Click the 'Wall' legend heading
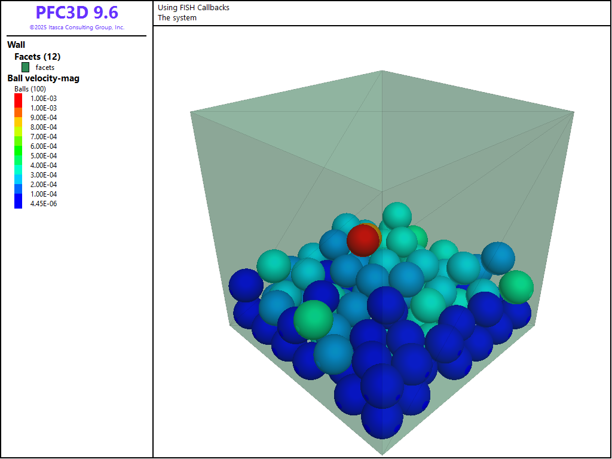The height and width of the screenshot is (459, 612). click(x=16, y=45)
